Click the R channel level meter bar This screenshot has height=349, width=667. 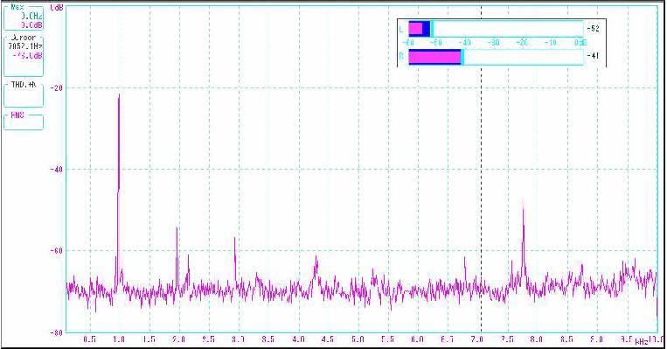pos(496,57)
